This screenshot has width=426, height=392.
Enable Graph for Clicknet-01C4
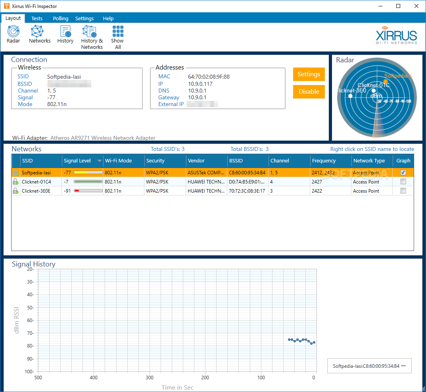click(403, 182)
